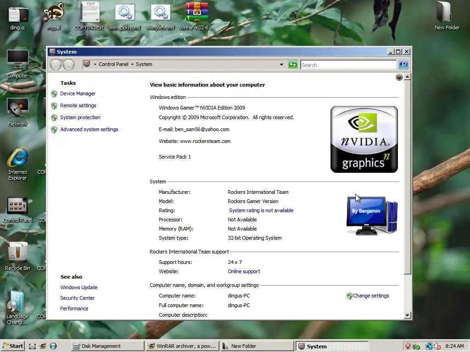Screen dimensions: 470x352
Task: Switch to Disk Management taskbar button
Action: (x=107, y=346)
